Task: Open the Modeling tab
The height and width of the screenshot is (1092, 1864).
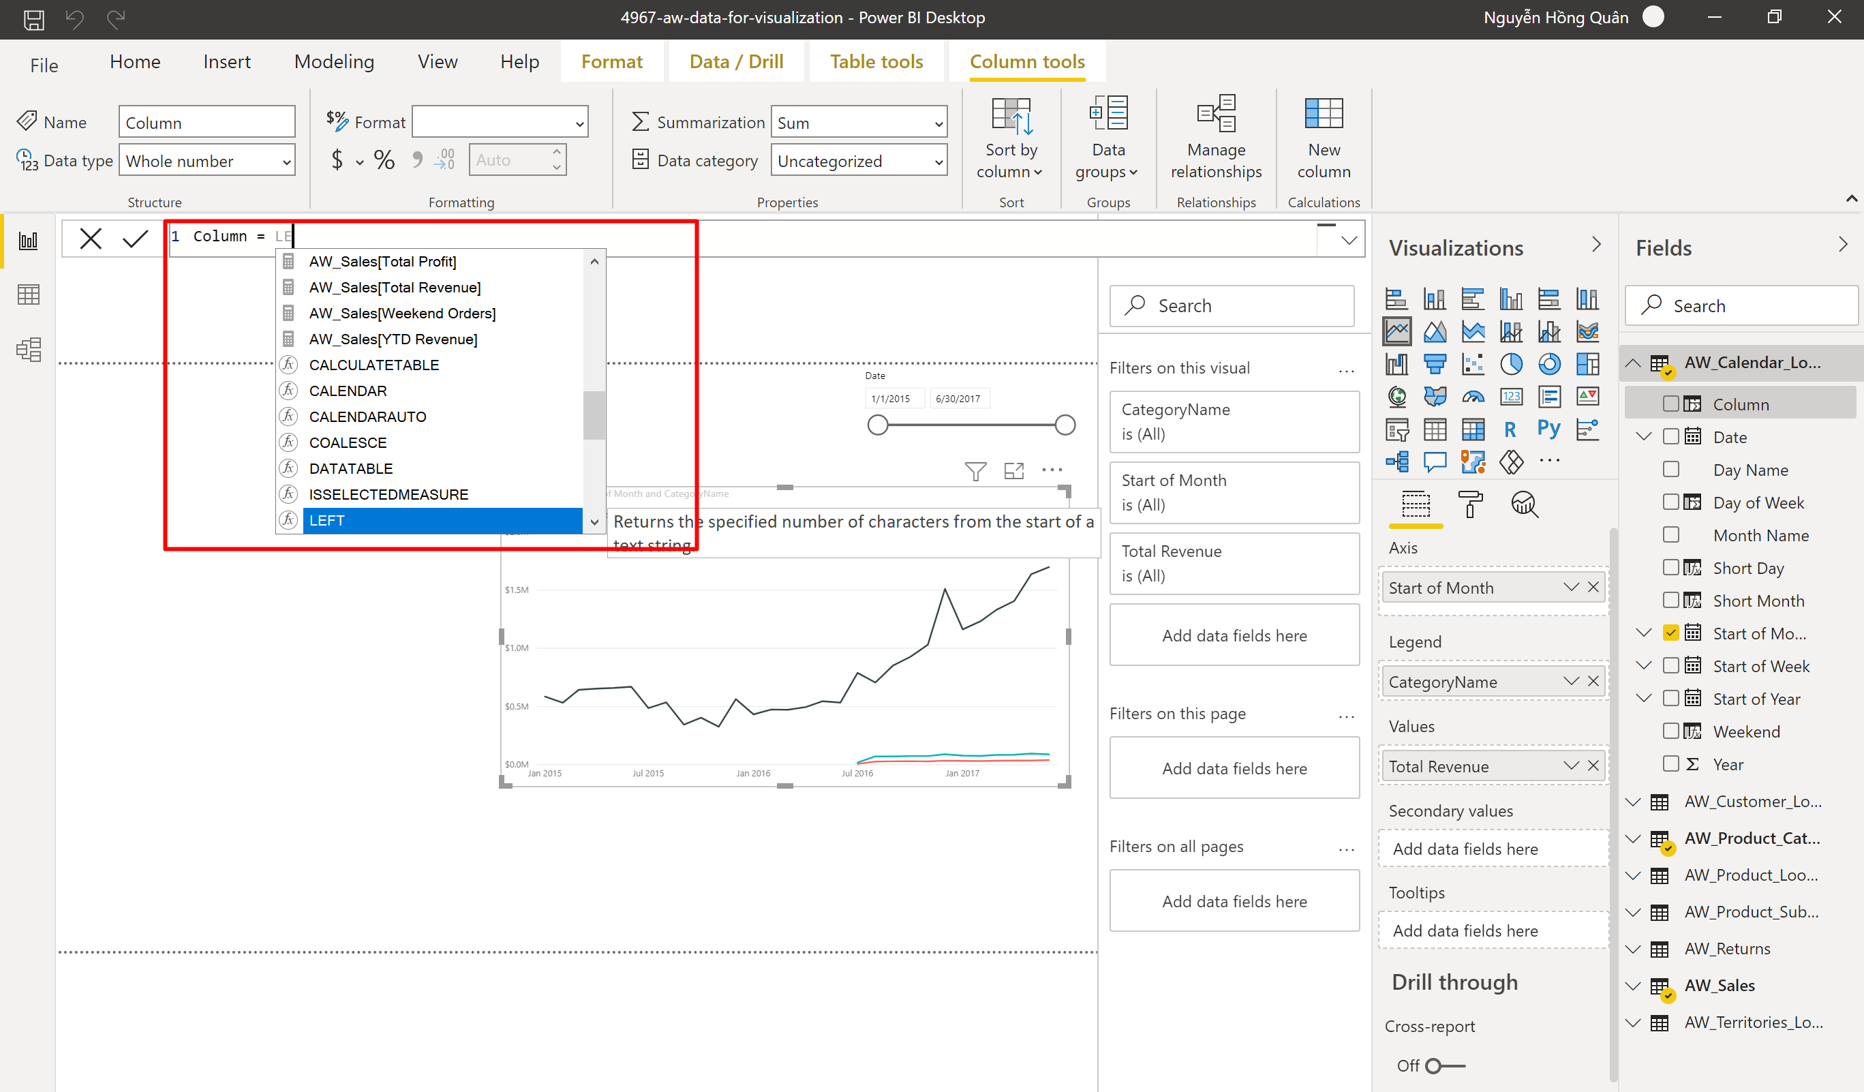Action: tap(335, 61)
